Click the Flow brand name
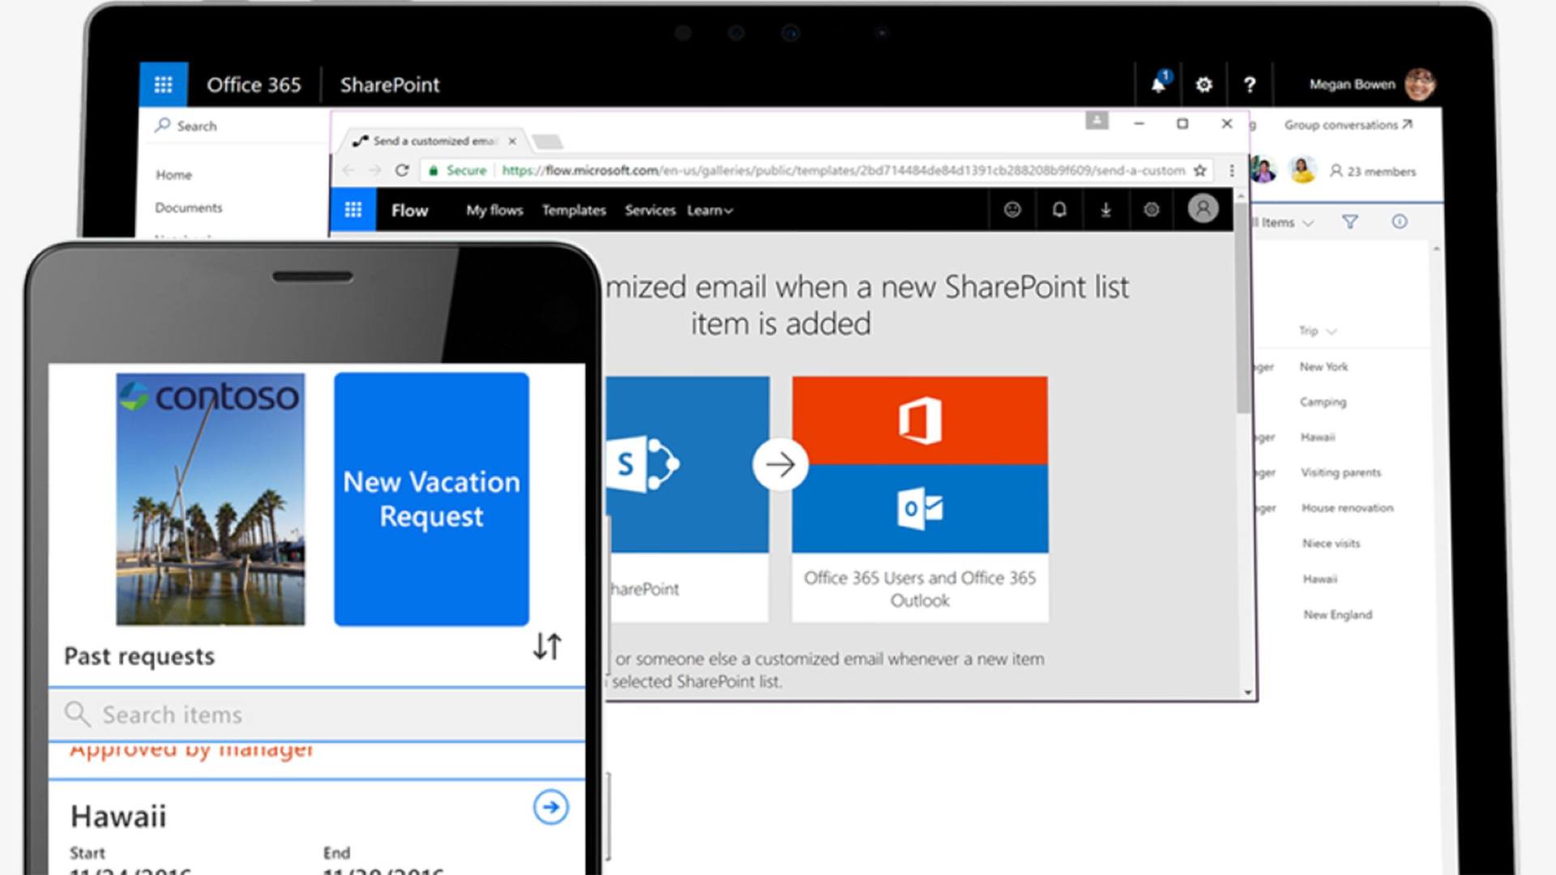Image resolution: width=1556 pixels, height=875 pixels. tap(409, 211)
